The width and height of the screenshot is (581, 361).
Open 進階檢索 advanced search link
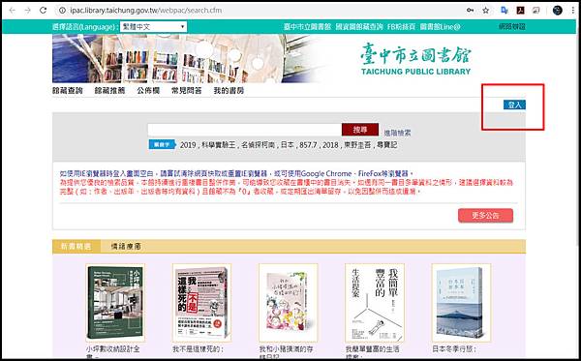(x=397, y=133)
